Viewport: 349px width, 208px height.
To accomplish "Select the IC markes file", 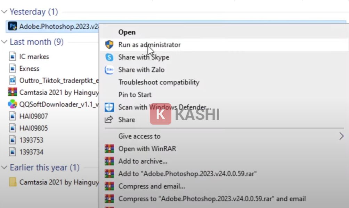I will (34, 57).
